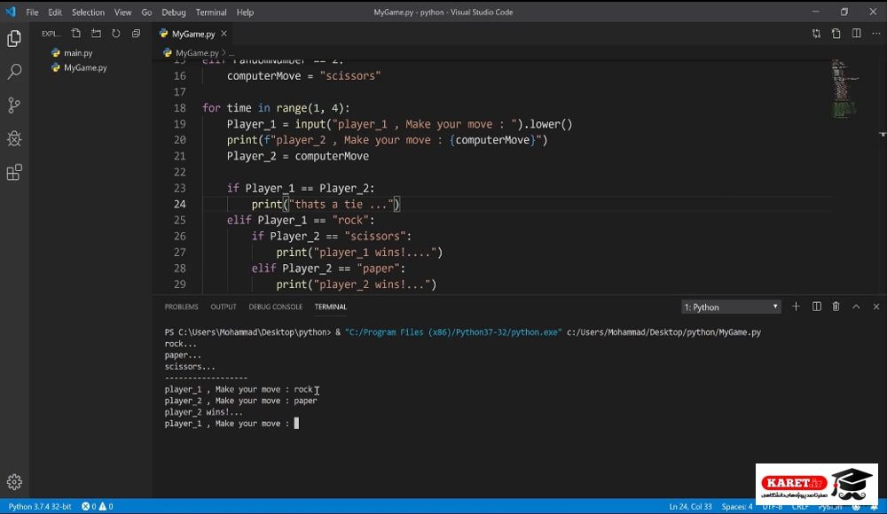Viewport: 887px width, 514px height.
Task: Open the Edit menu
Action: (55, 12)
